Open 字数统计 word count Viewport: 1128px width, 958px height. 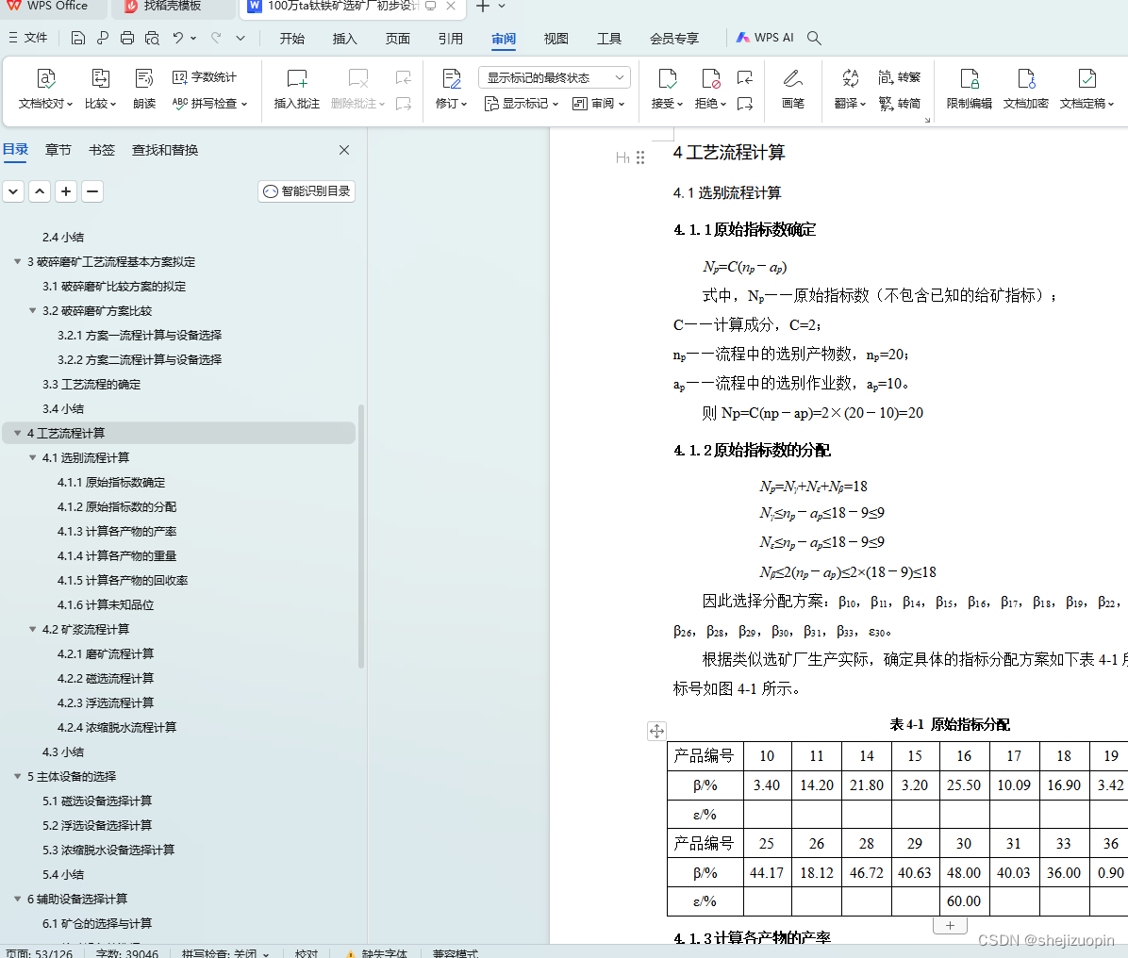point(205,77)
